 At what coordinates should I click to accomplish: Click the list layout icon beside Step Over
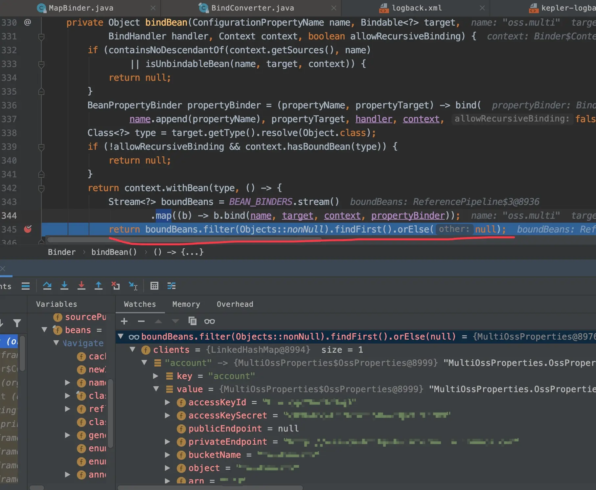pyautogui.click(x=26, y=286)
